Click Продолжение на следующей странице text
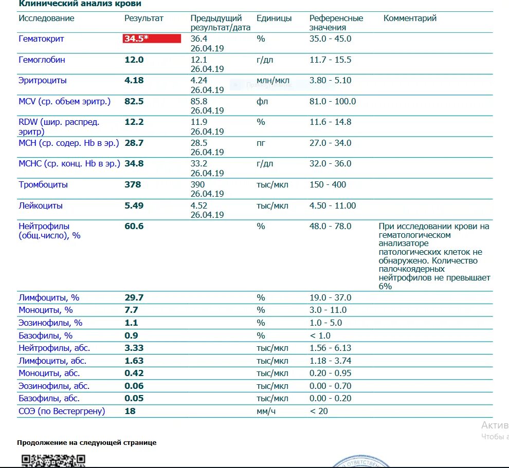 coord(87,443)
